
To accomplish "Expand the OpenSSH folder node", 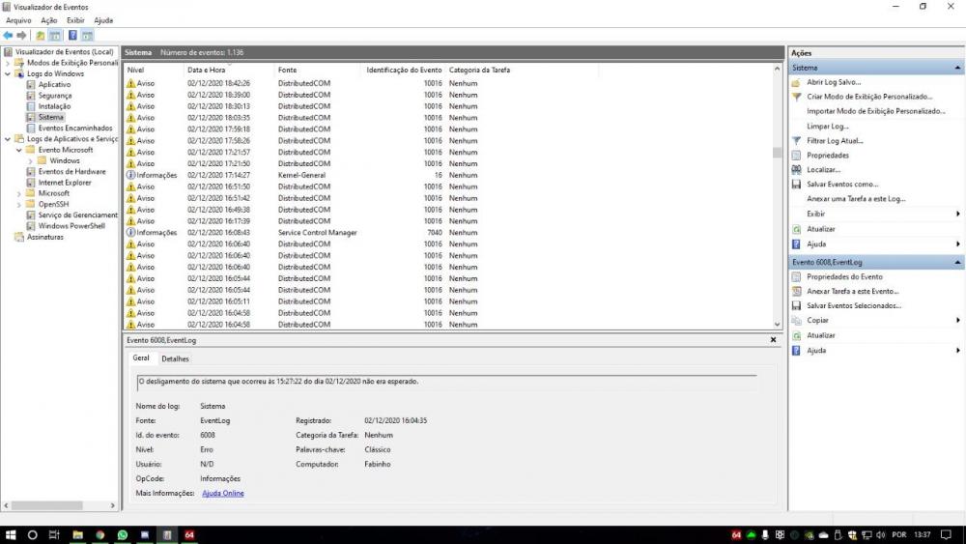I will [19, 205].
